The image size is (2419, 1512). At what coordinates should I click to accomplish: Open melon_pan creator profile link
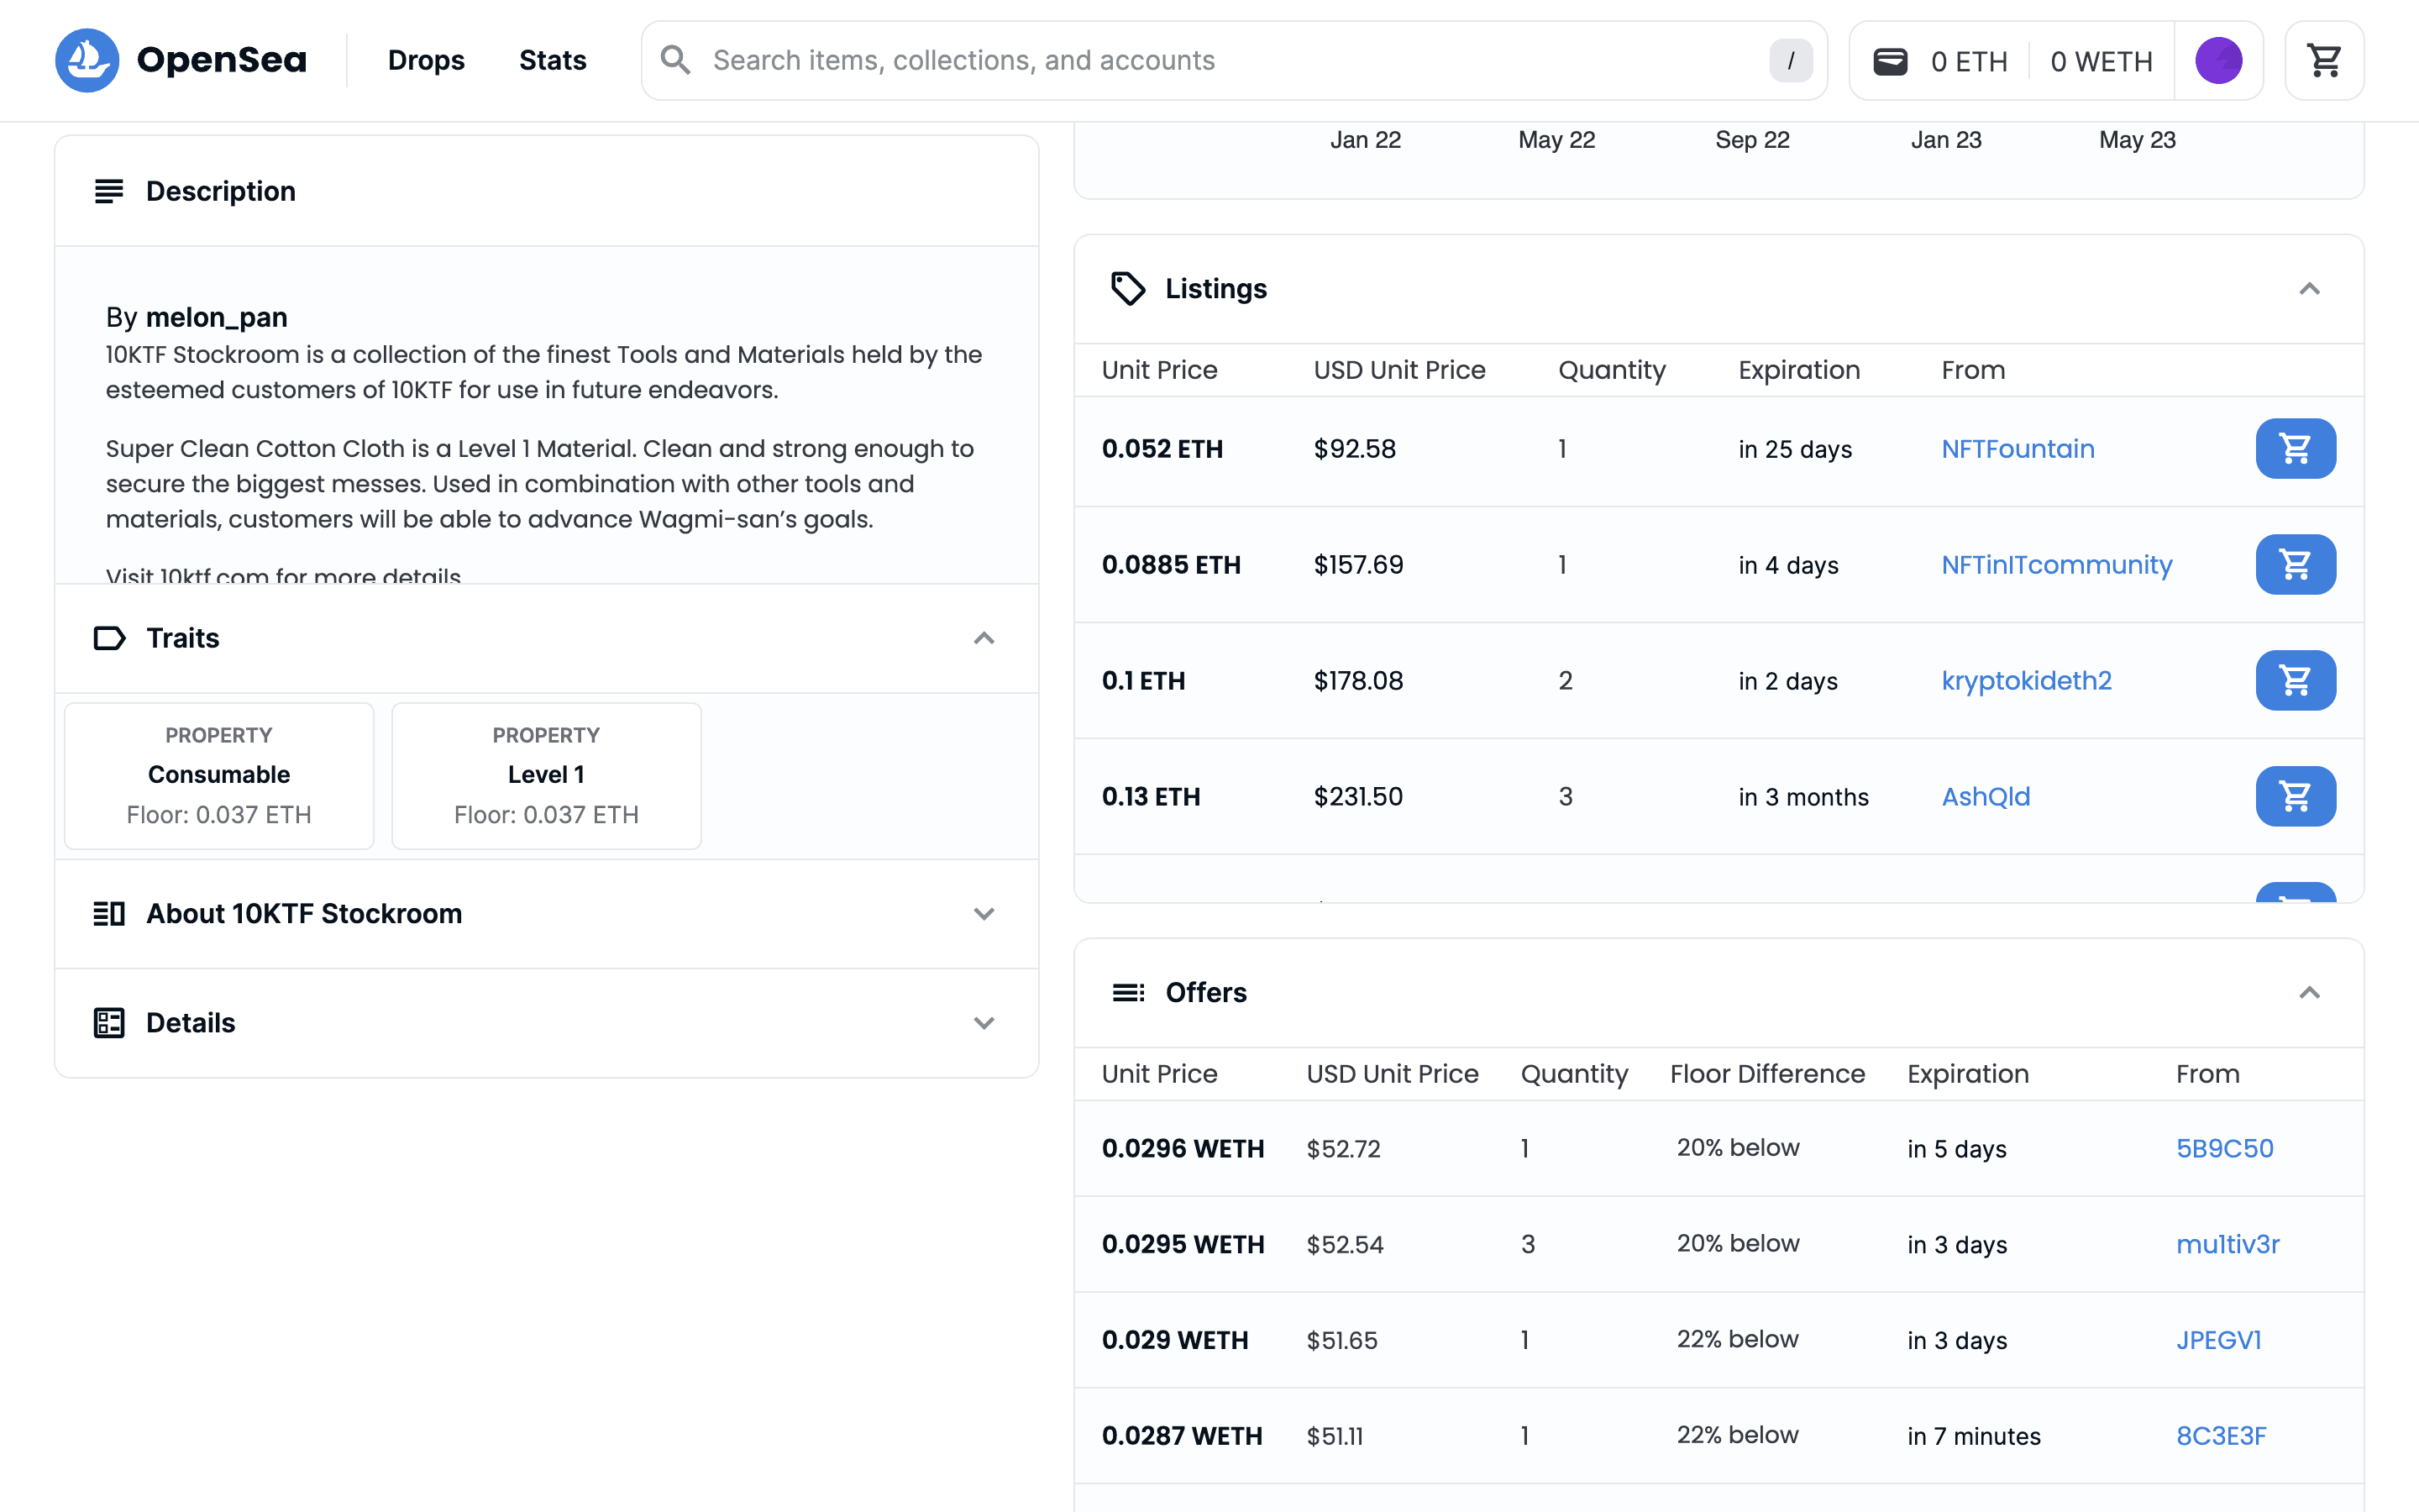click(216, 317)
